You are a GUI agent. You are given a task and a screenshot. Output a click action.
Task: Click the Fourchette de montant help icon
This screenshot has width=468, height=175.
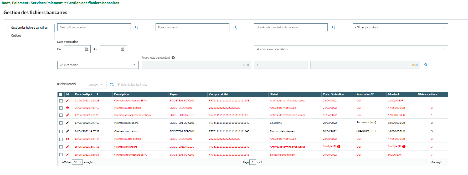(173, 58)
